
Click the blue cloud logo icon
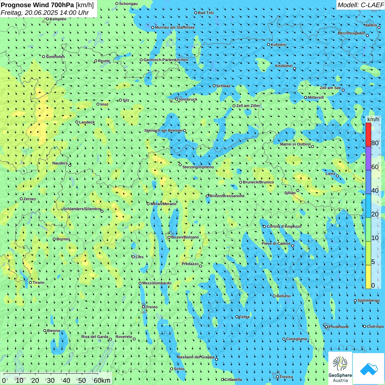click(x=369, y=369)
